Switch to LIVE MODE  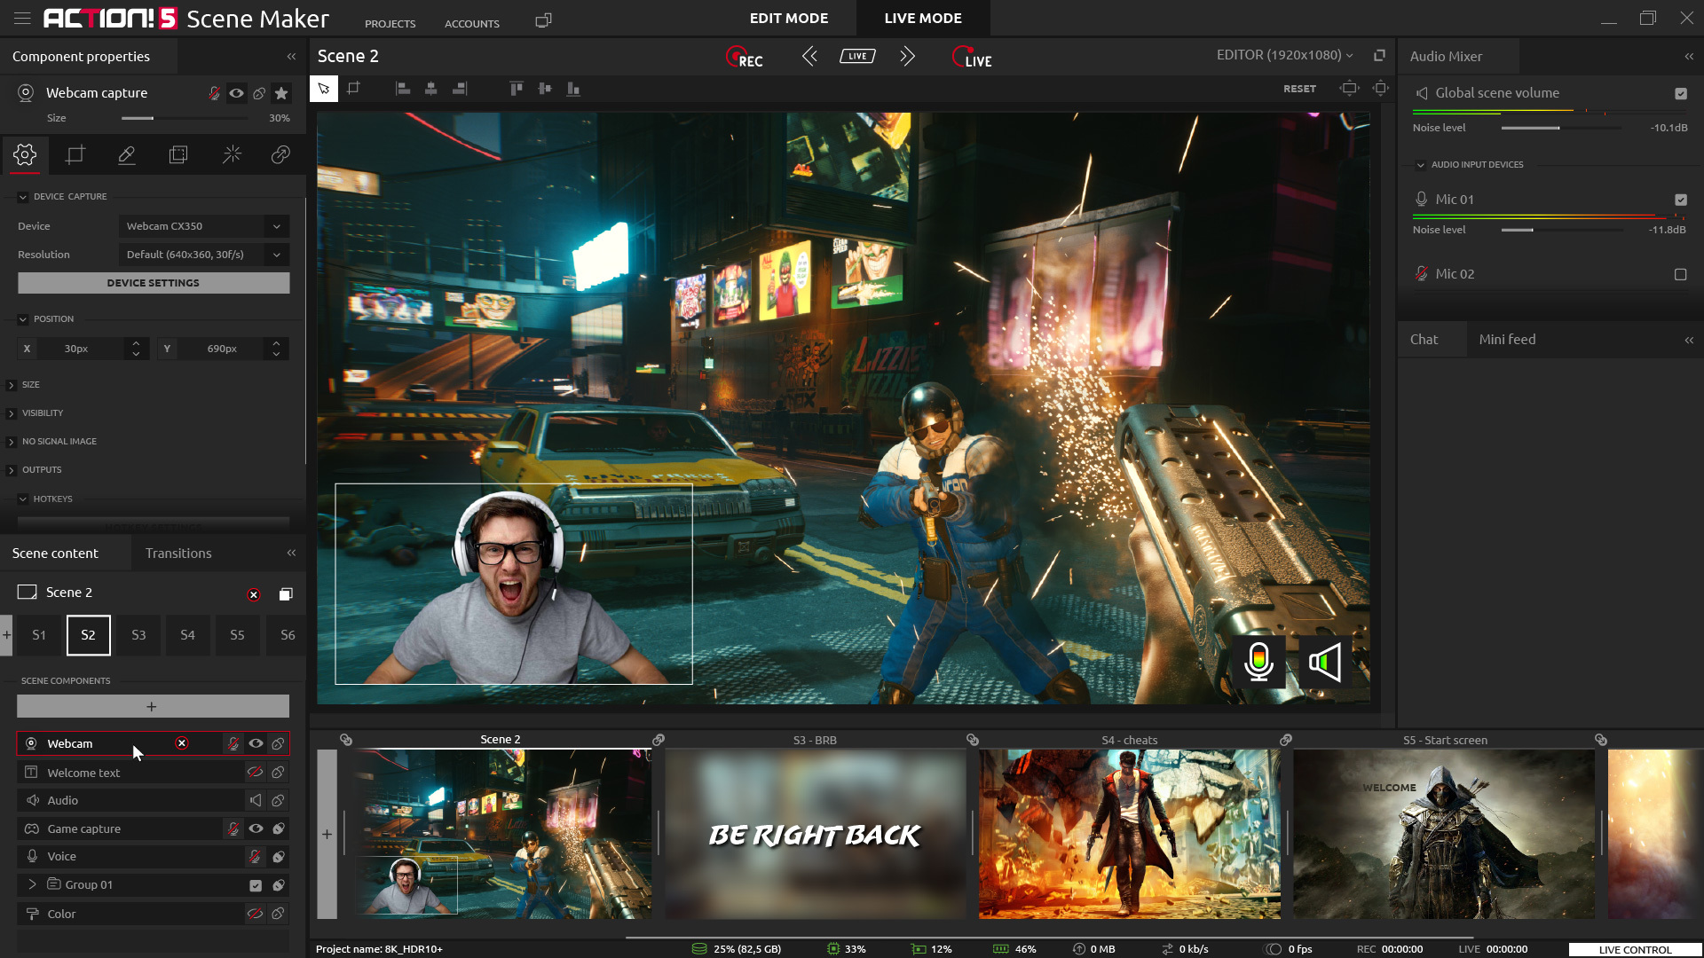coord(923,18)
